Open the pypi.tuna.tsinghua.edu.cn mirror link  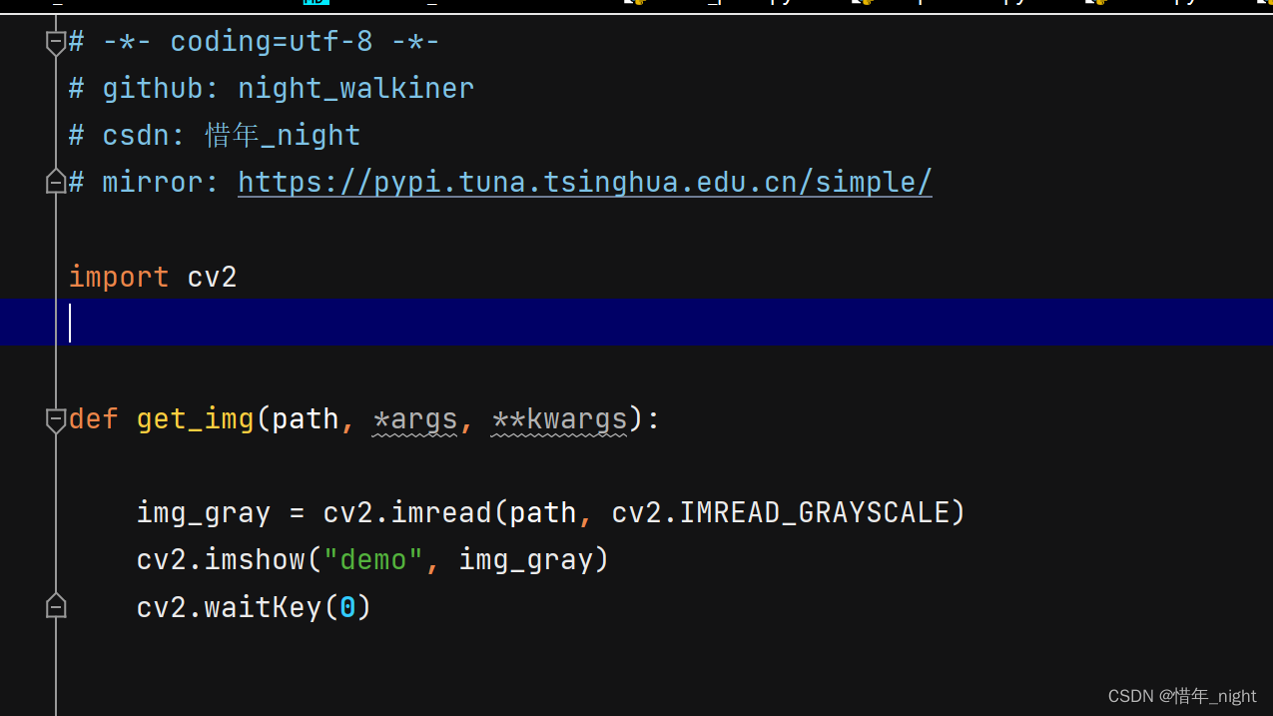pyautogui.click(x=584, y=181)
